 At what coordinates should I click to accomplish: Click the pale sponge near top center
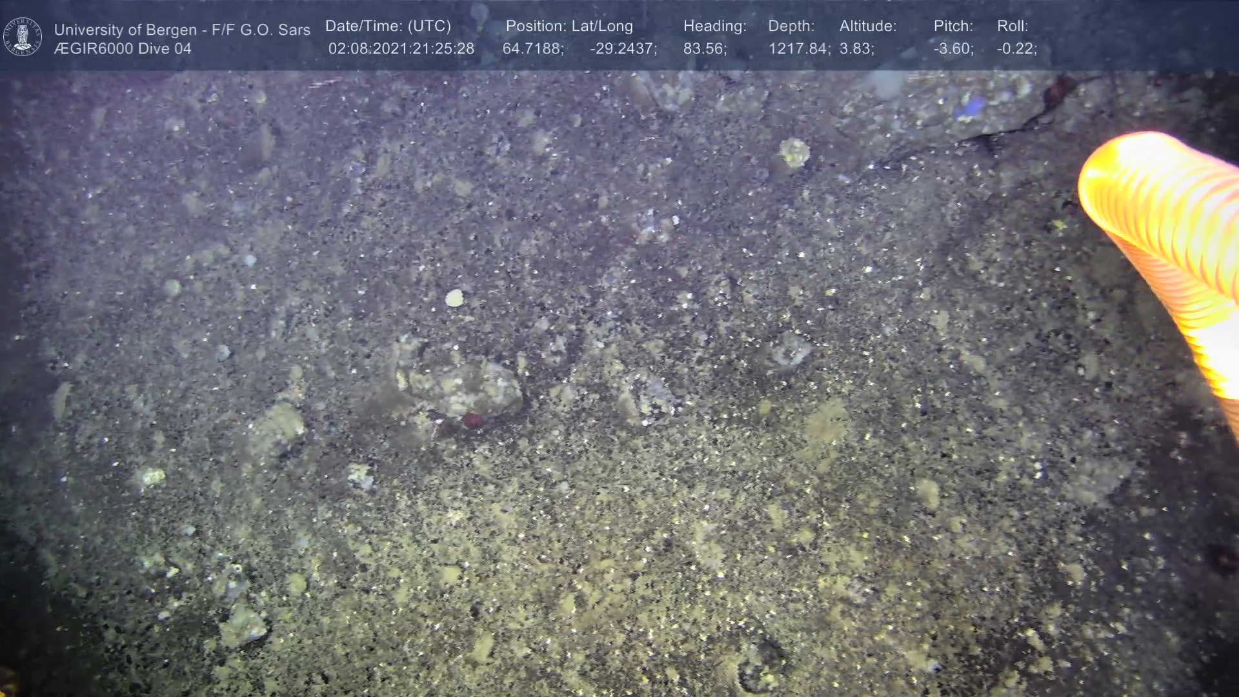794,152
